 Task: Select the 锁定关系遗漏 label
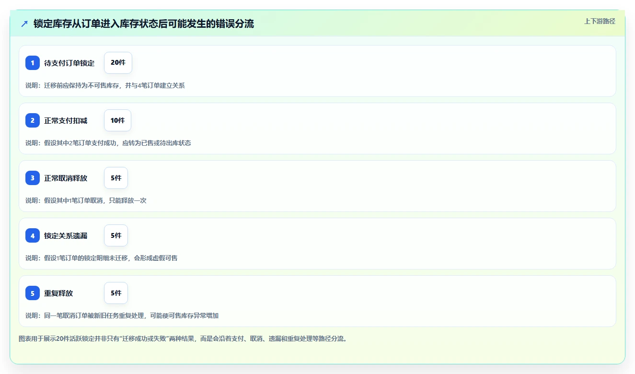point(66,235)
